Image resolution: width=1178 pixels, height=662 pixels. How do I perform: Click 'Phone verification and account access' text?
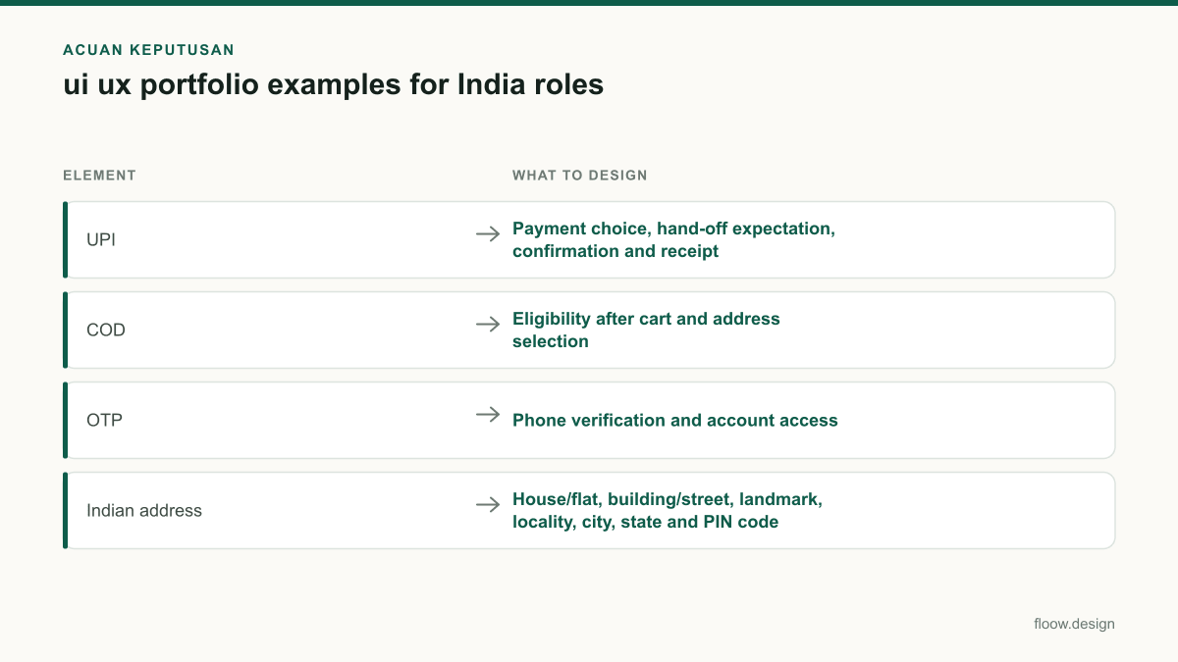click(675, 420)
